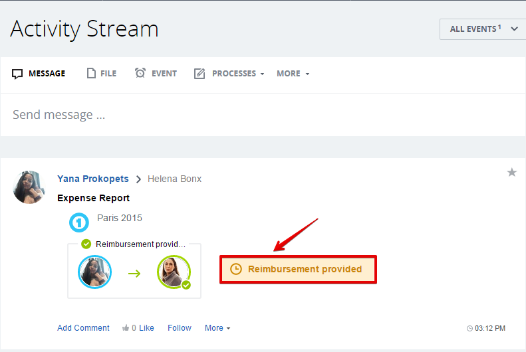The width and height of the screenshot is (526, 352).
Task: Click the blue number one badge icon
Action: coord(79,222)
